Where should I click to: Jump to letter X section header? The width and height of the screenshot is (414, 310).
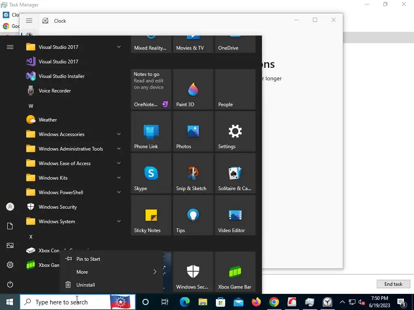coord(31,237)
